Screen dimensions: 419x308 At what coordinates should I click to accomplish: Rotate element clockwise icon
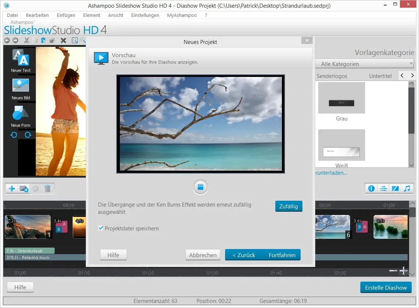click(x=28, y=135)
